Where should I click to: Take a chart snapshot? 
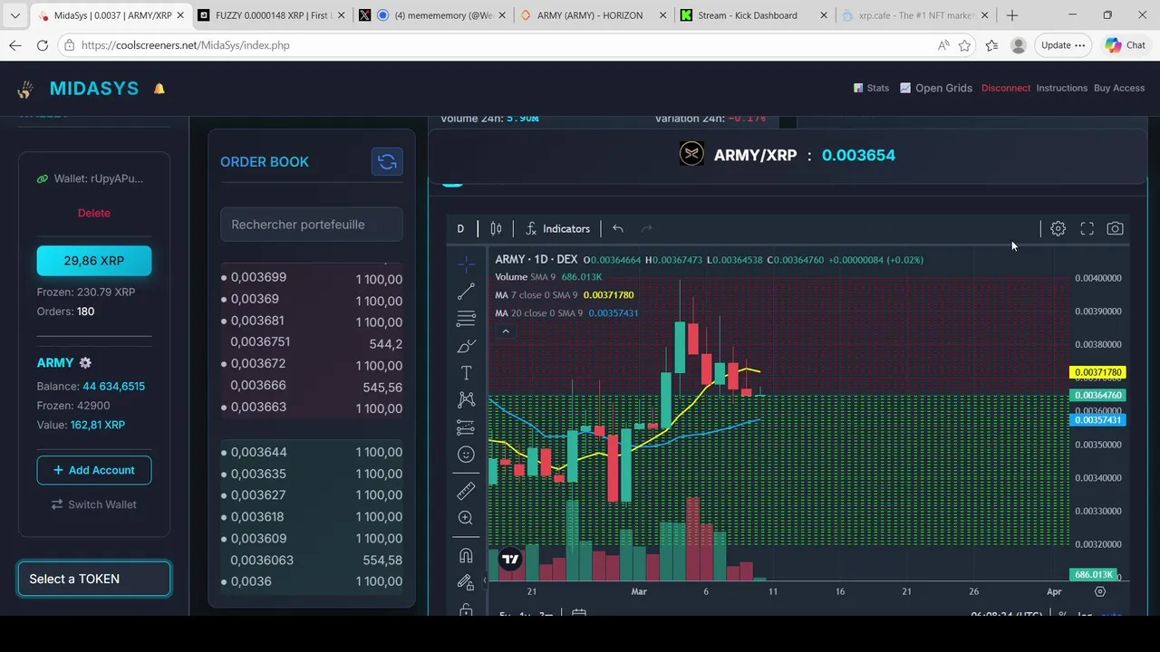1115,229
